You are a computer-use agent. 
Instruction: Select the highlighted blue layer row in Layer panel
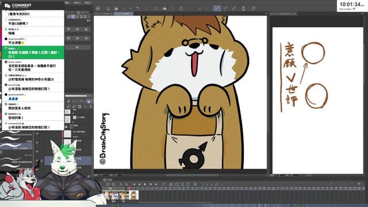(68, 161)
